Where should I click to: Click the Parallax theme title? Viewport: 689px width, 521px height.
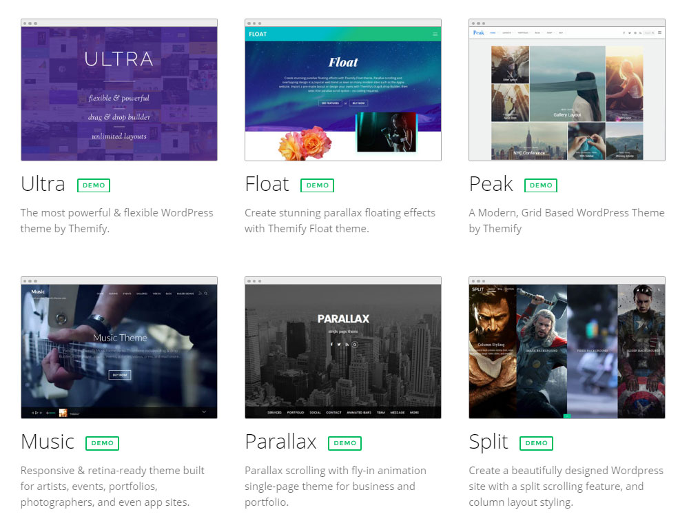tap(281, 442)
